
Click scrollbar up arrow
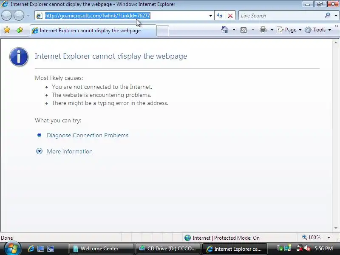(x=336, y=43)
